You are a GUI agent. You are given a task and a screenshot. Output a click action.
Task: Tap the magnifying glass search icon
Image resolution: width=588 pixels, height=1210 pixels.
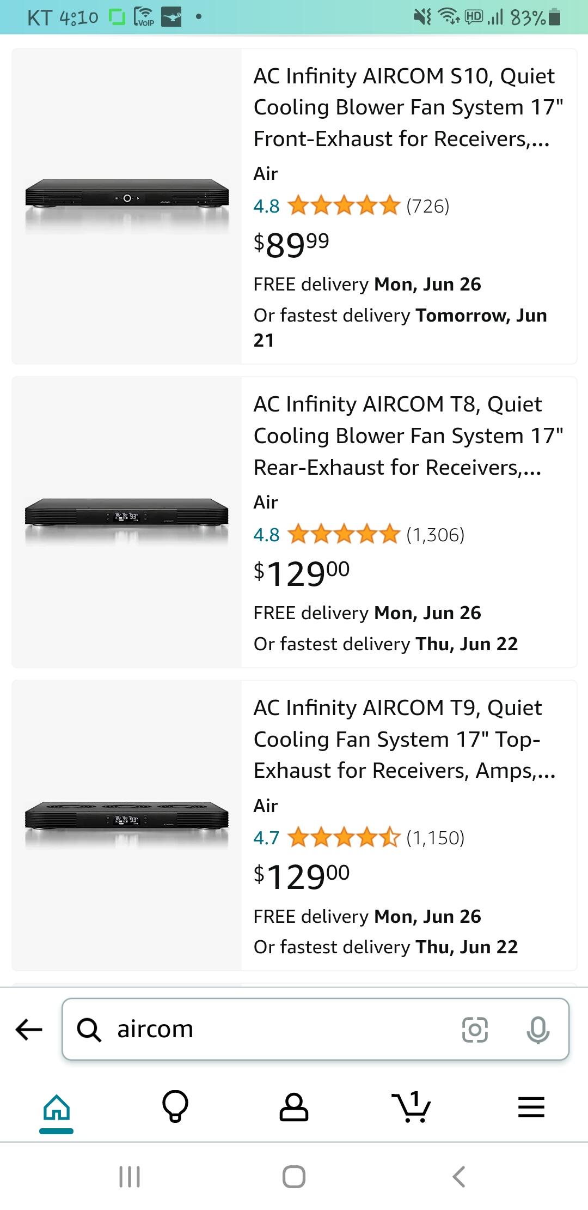[x=89, y=1030]
